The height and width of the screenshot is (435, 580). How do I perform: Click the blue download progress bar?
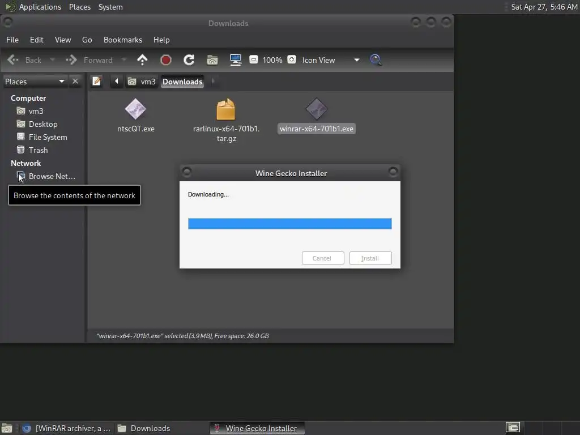(289, 223)
